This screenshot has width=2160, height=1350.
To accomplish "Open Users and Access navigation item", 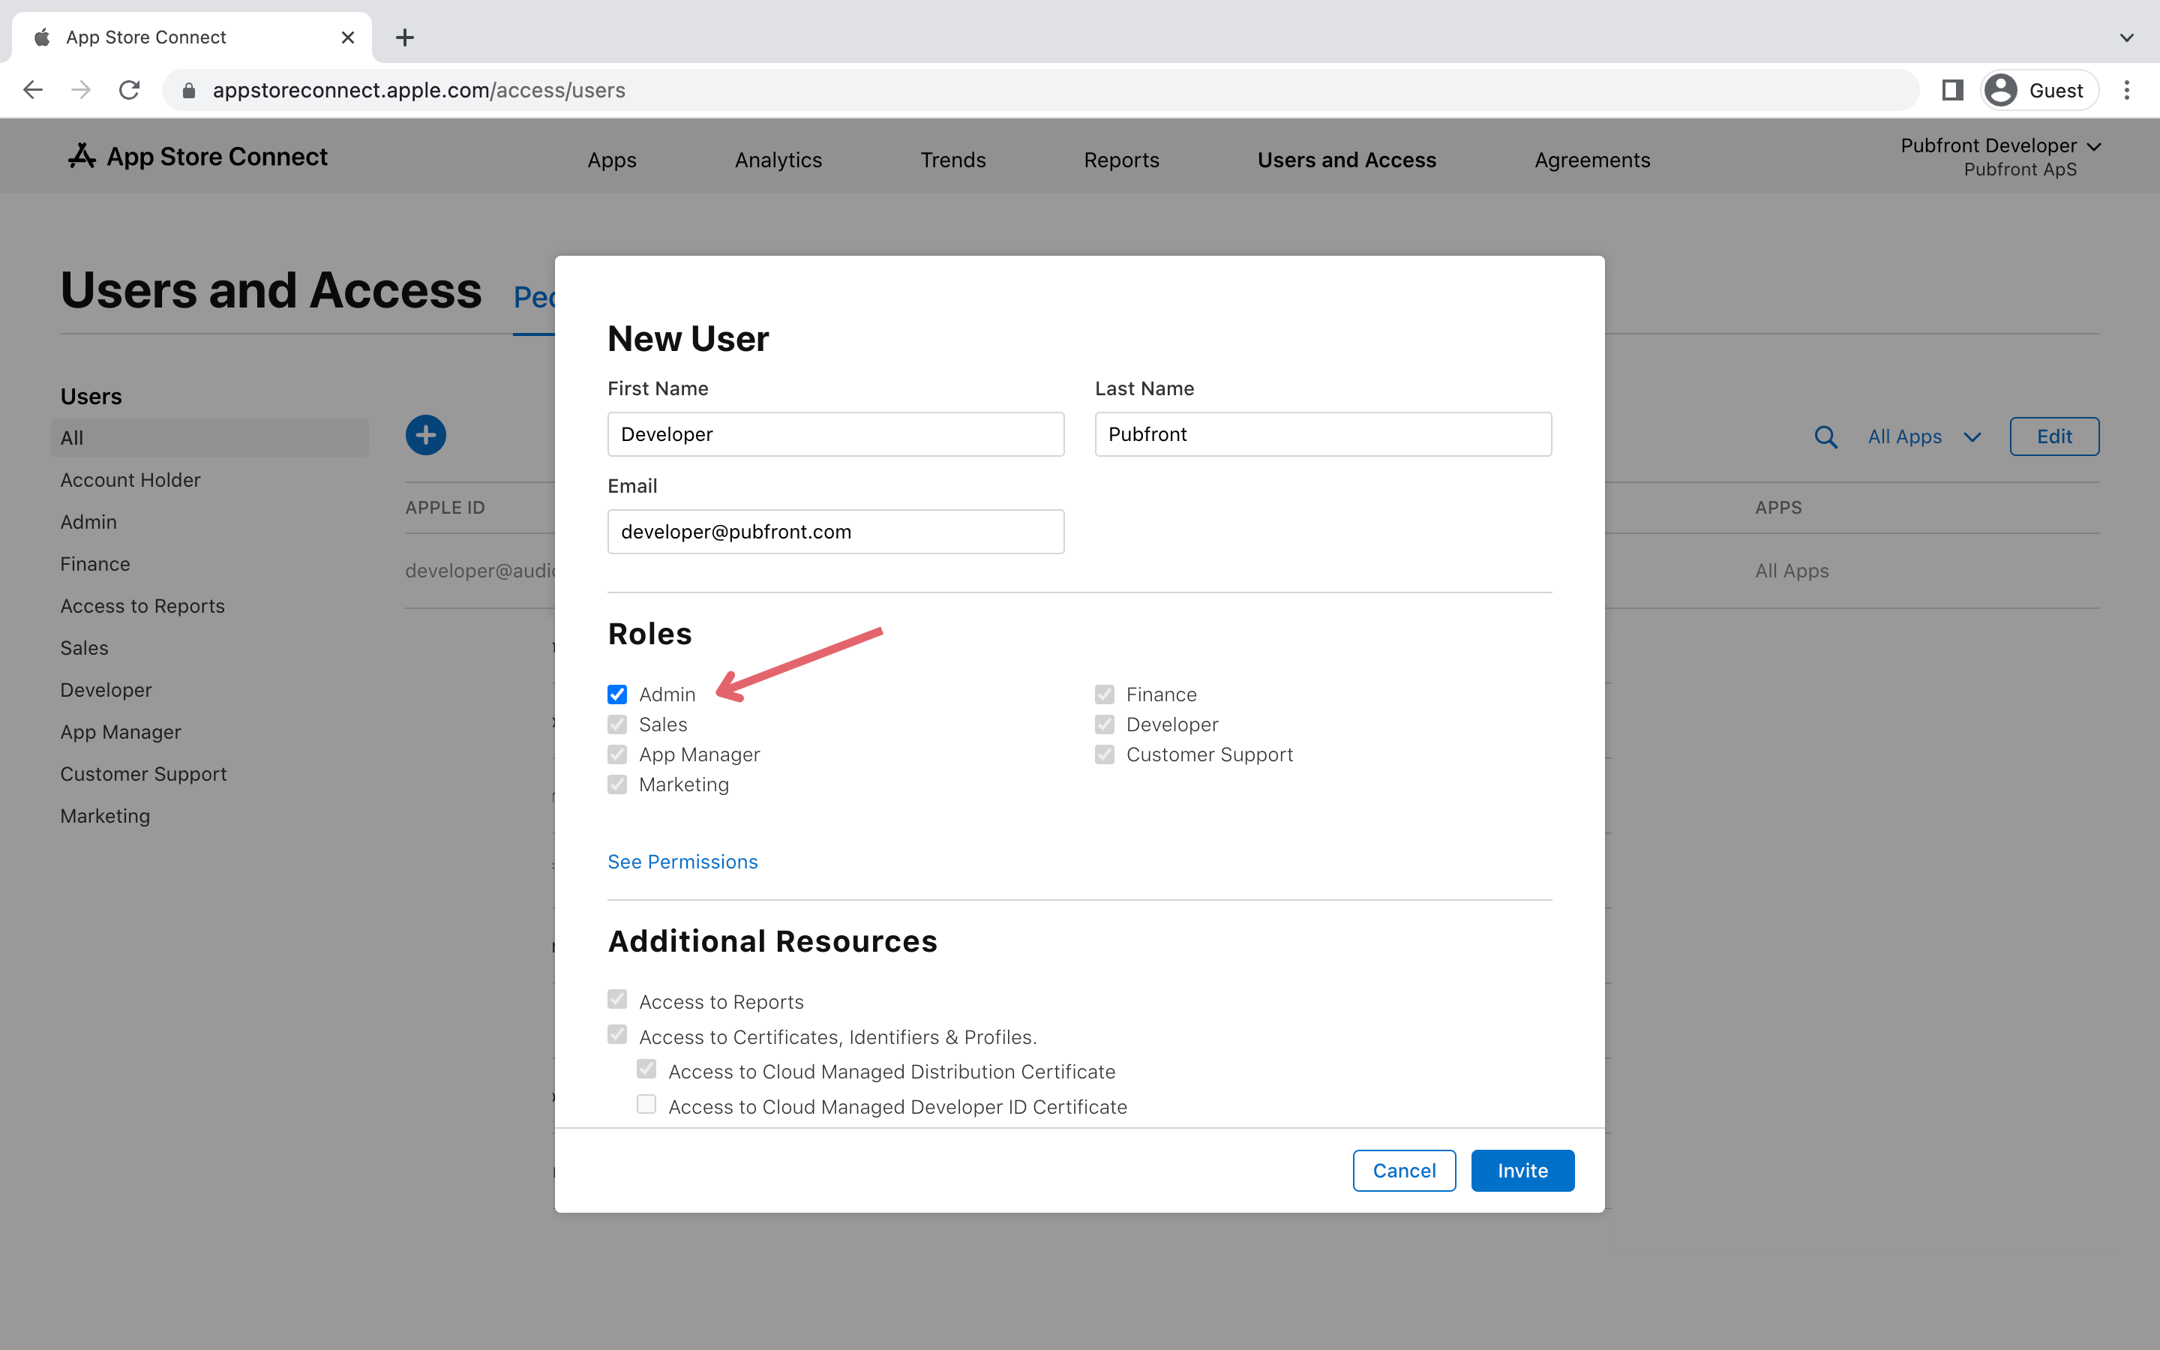I will pyautogui.click(x=1347, y=160).
